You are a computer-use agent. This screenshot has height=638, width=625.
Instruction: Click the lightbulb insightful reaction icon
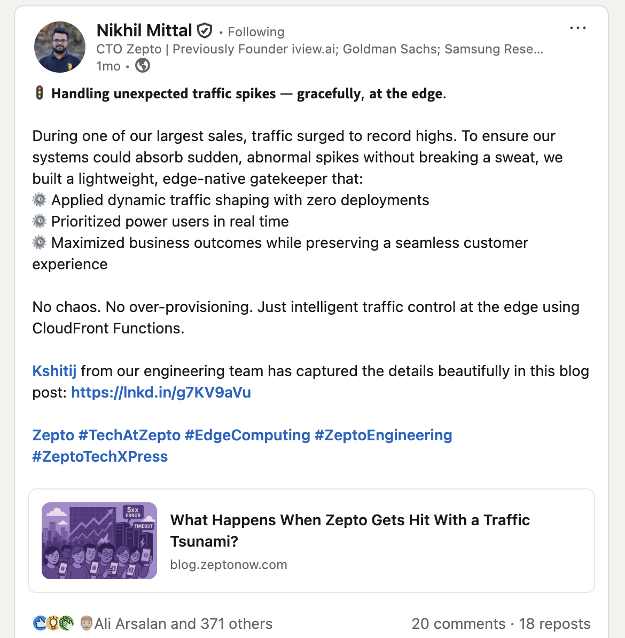pos(53,623)
